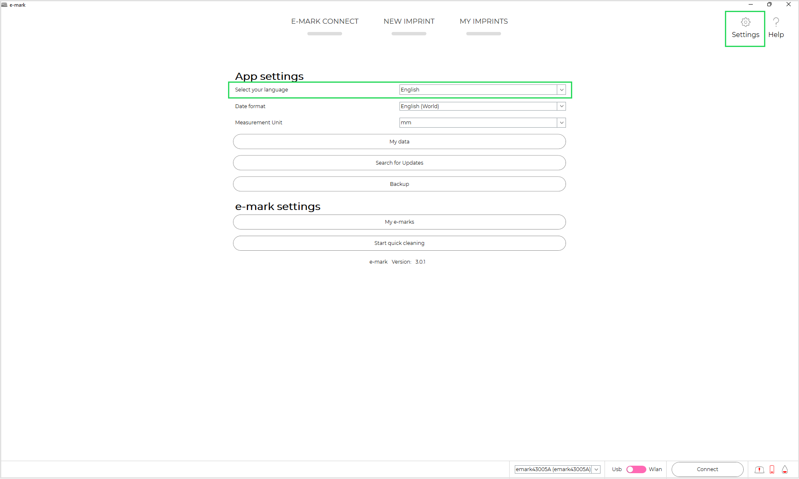Viewport: 799px width, 479px height.
Task: Open the Measurement Unit dropdown
Action: click(561, 123)
